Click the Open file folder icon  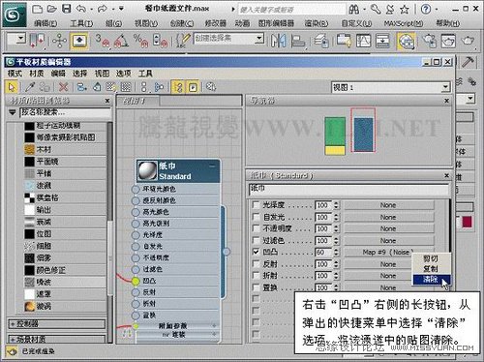click(52, 9)
